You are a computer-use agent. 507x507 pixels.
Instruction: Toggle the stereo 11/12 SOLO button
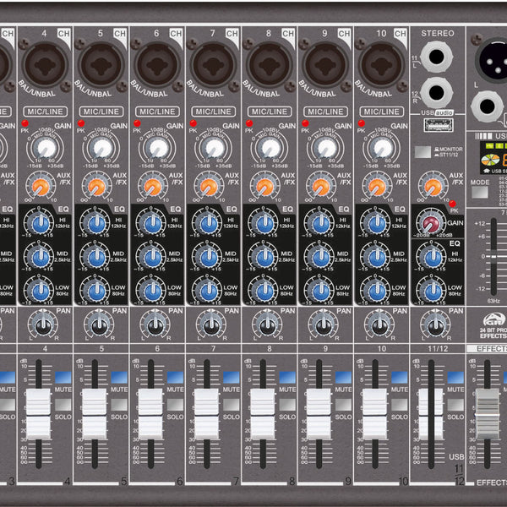pyautogui.click(x=455, y=405)
